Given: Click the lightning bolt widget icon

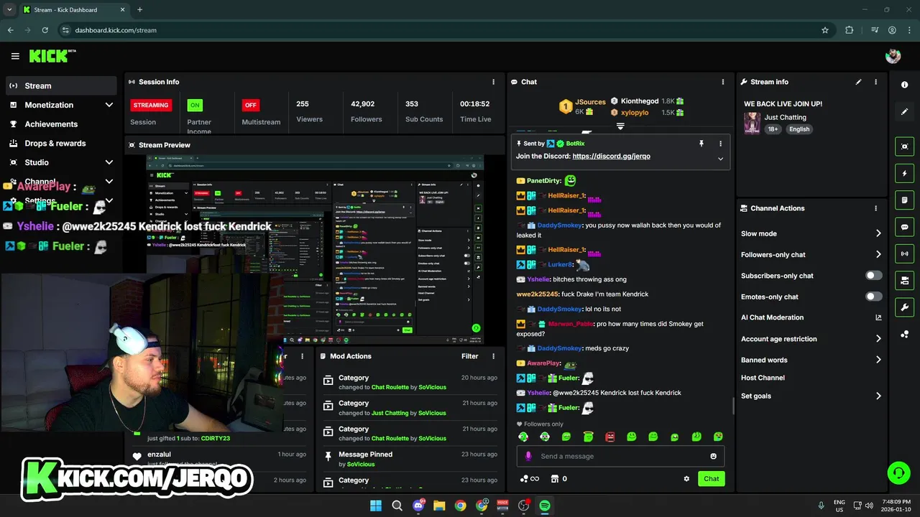Looking at the screenshot, I should pos(904,173).
